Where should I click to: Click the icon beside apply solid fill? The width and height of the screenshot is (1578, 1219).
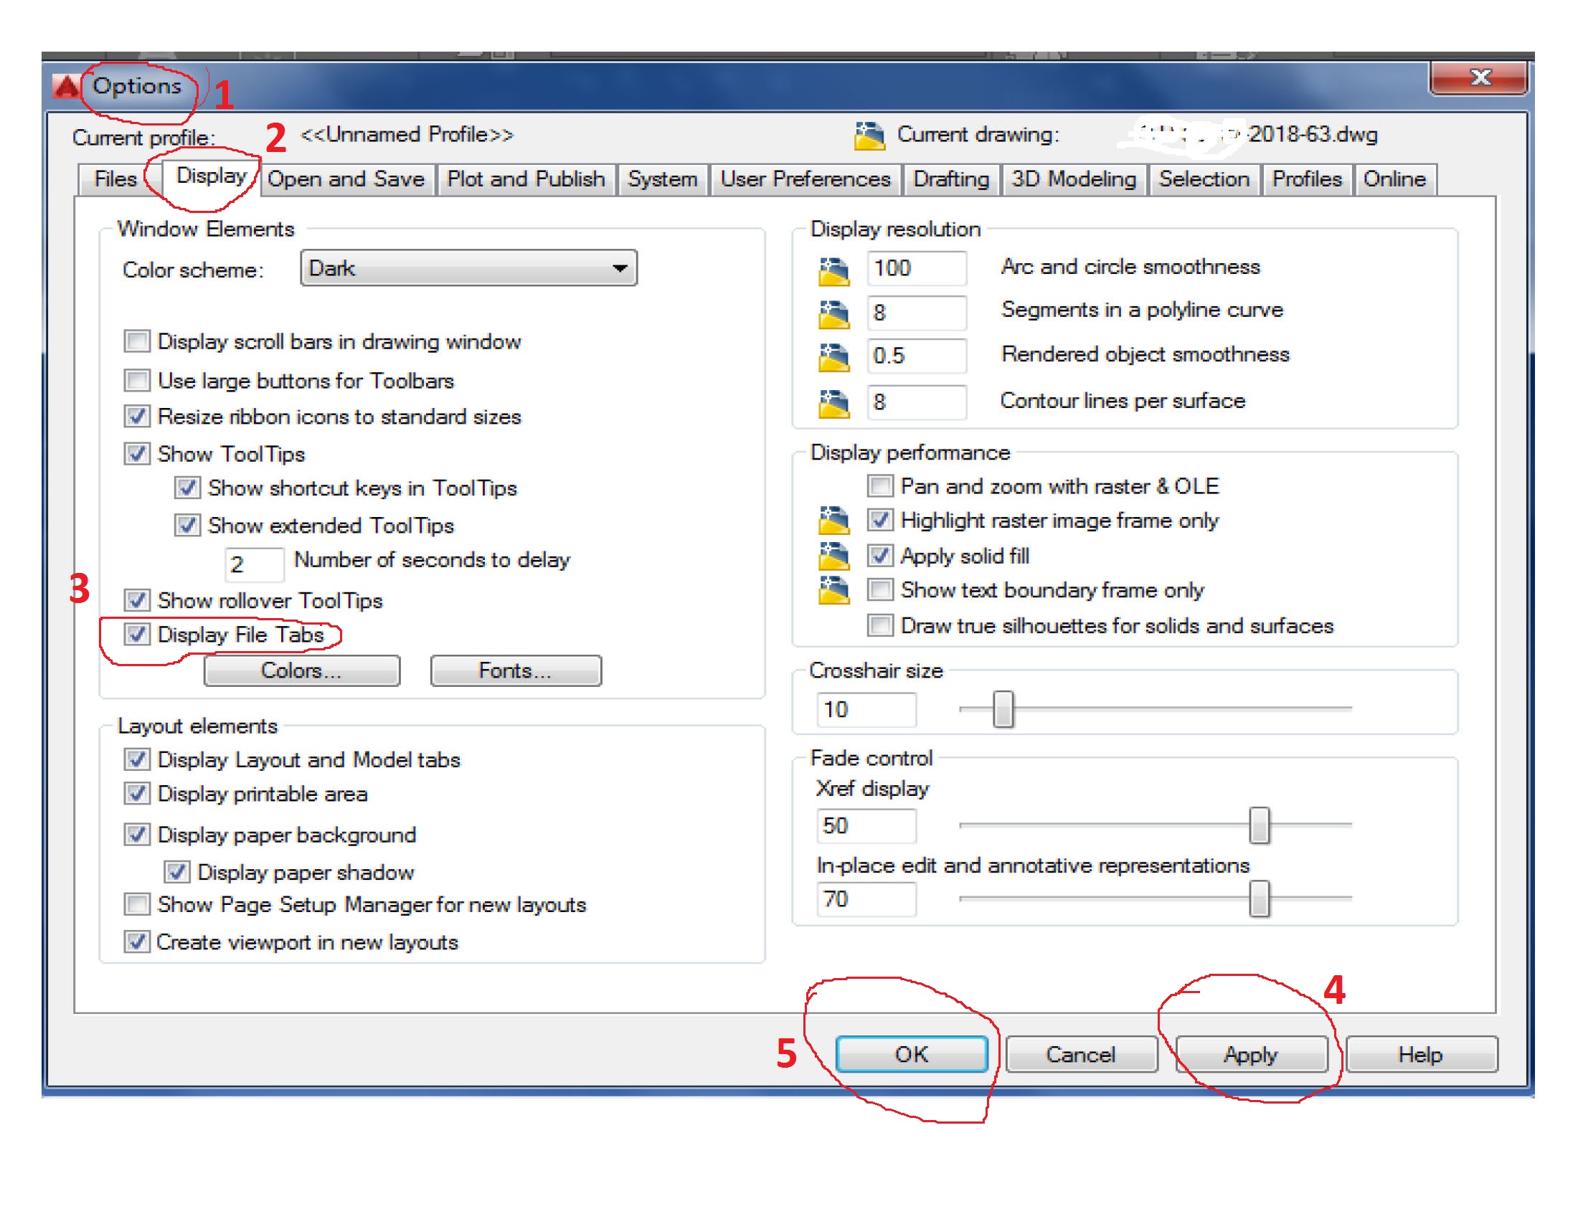(x=837, y=554)
